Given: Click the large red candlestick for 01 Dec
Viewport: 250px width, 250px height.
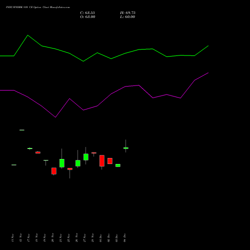Looking at the screenshot, I should tap(102, 160).
